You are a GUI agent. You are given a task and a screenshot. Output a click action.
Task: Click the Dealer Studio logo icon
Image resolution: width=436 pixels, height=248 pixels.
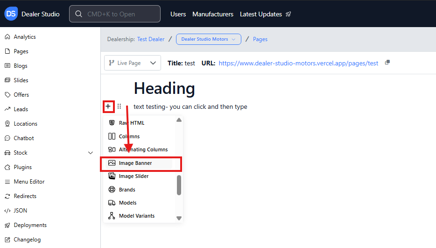coord(11,14)
